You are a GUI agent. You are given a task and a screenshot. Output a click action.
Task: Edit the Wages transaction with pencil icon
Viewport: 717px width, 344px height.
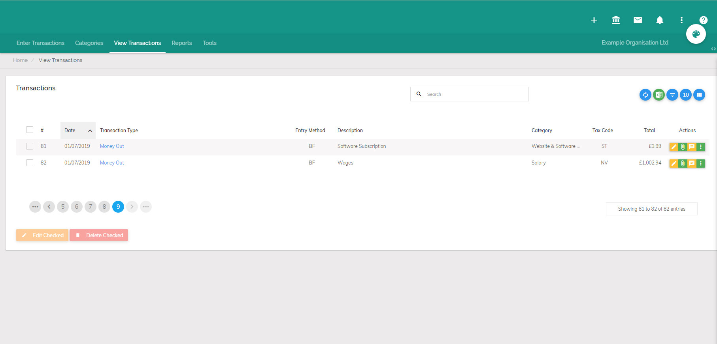point(674,163)
